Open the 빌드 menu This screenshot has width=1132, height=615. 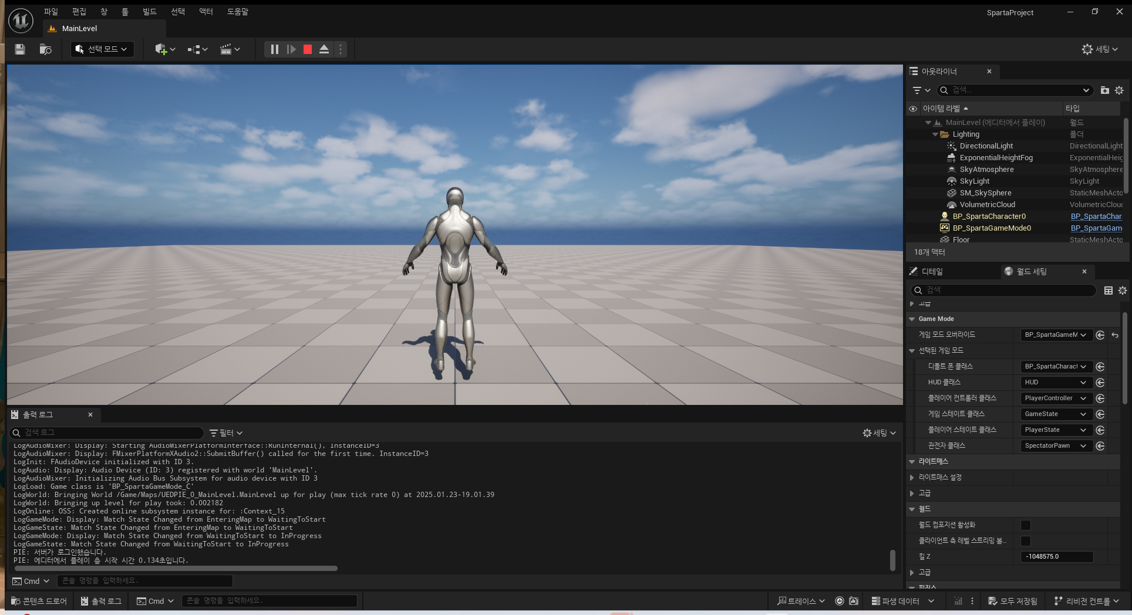click(x=150, y=12)
